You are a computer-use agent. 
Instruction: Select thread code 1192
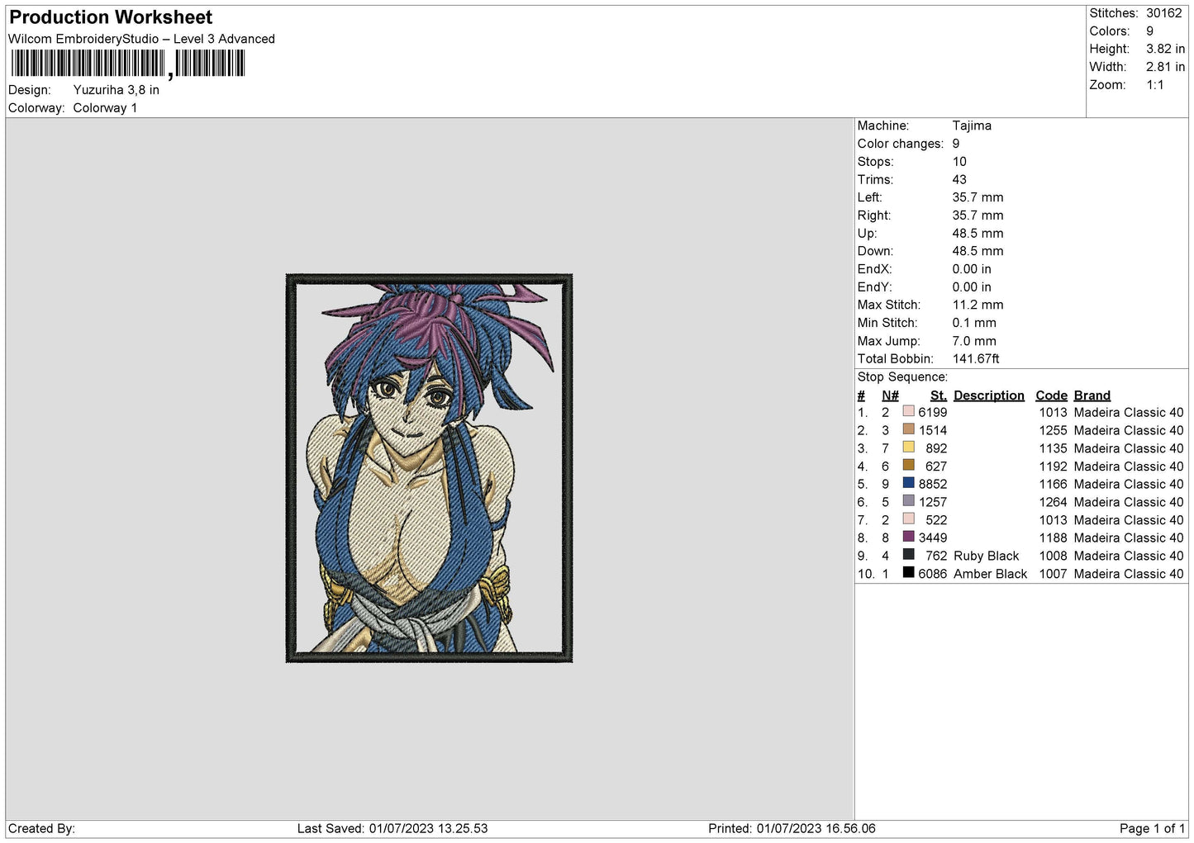[x=1054, y=466]
